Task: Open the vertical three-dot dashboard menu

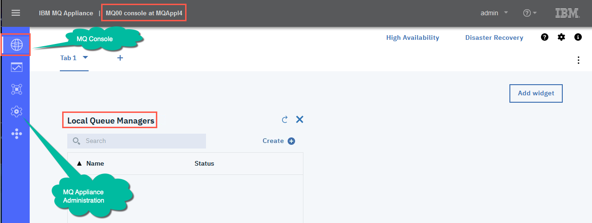Action: [x=578, y=60]
